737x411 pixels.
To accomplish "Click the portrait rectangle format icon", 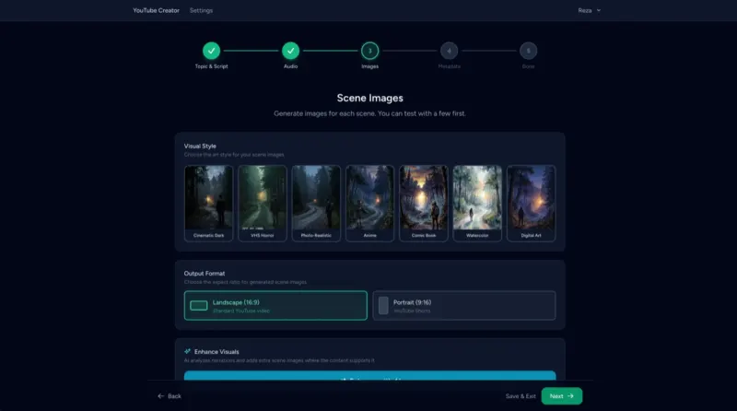I will click(x=383, y=306).
